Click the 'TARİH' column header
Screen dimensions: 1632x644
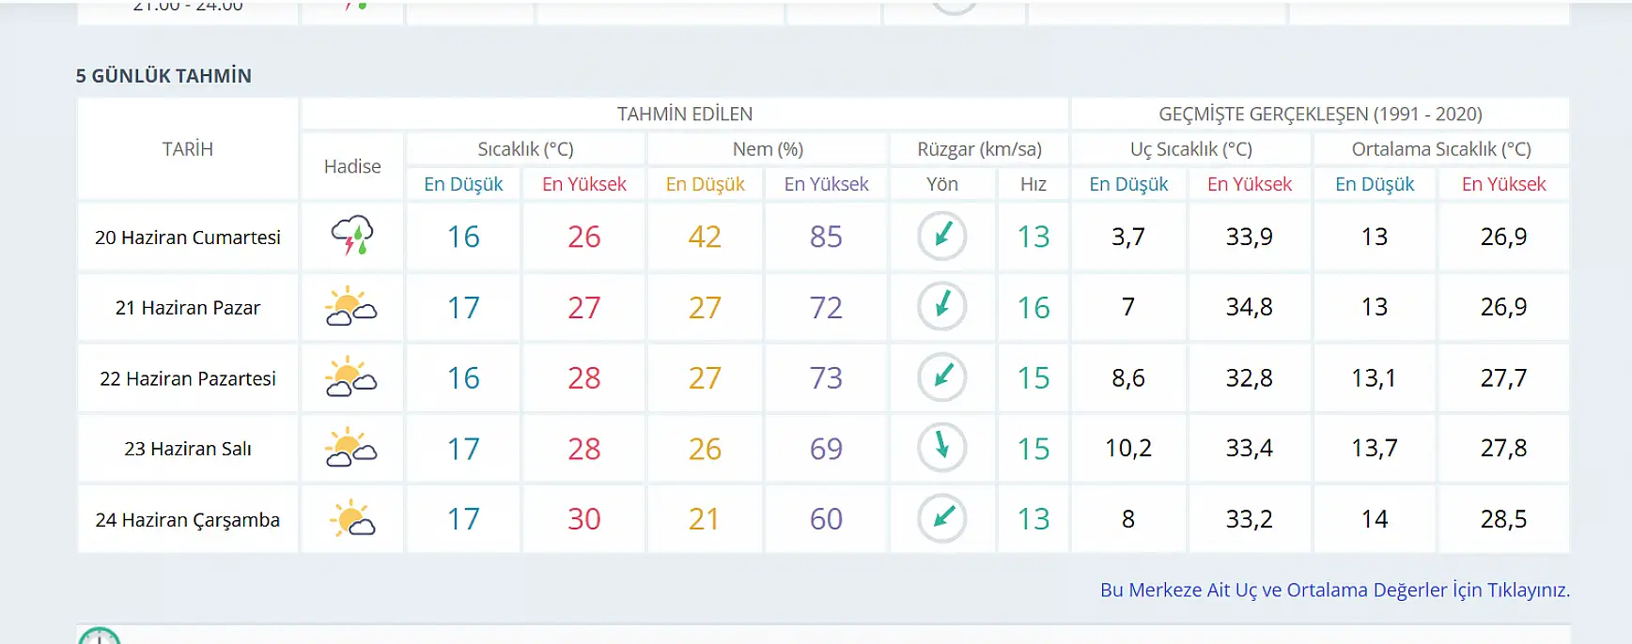(188, 148)
